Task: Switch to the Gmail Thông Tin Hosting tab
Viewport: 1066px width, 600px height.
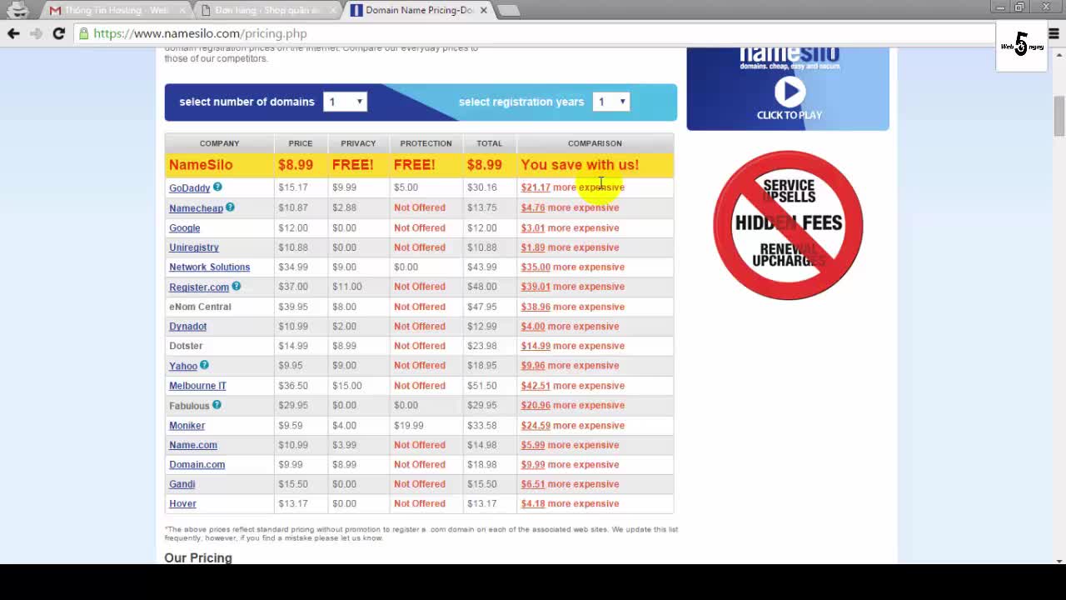Action: tap(115, 10)
